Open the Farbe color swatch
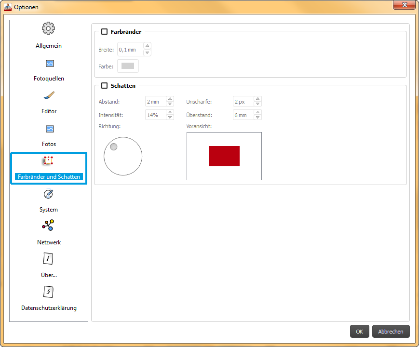The height and width of the screenshot is (347, 419). (128, 66)
